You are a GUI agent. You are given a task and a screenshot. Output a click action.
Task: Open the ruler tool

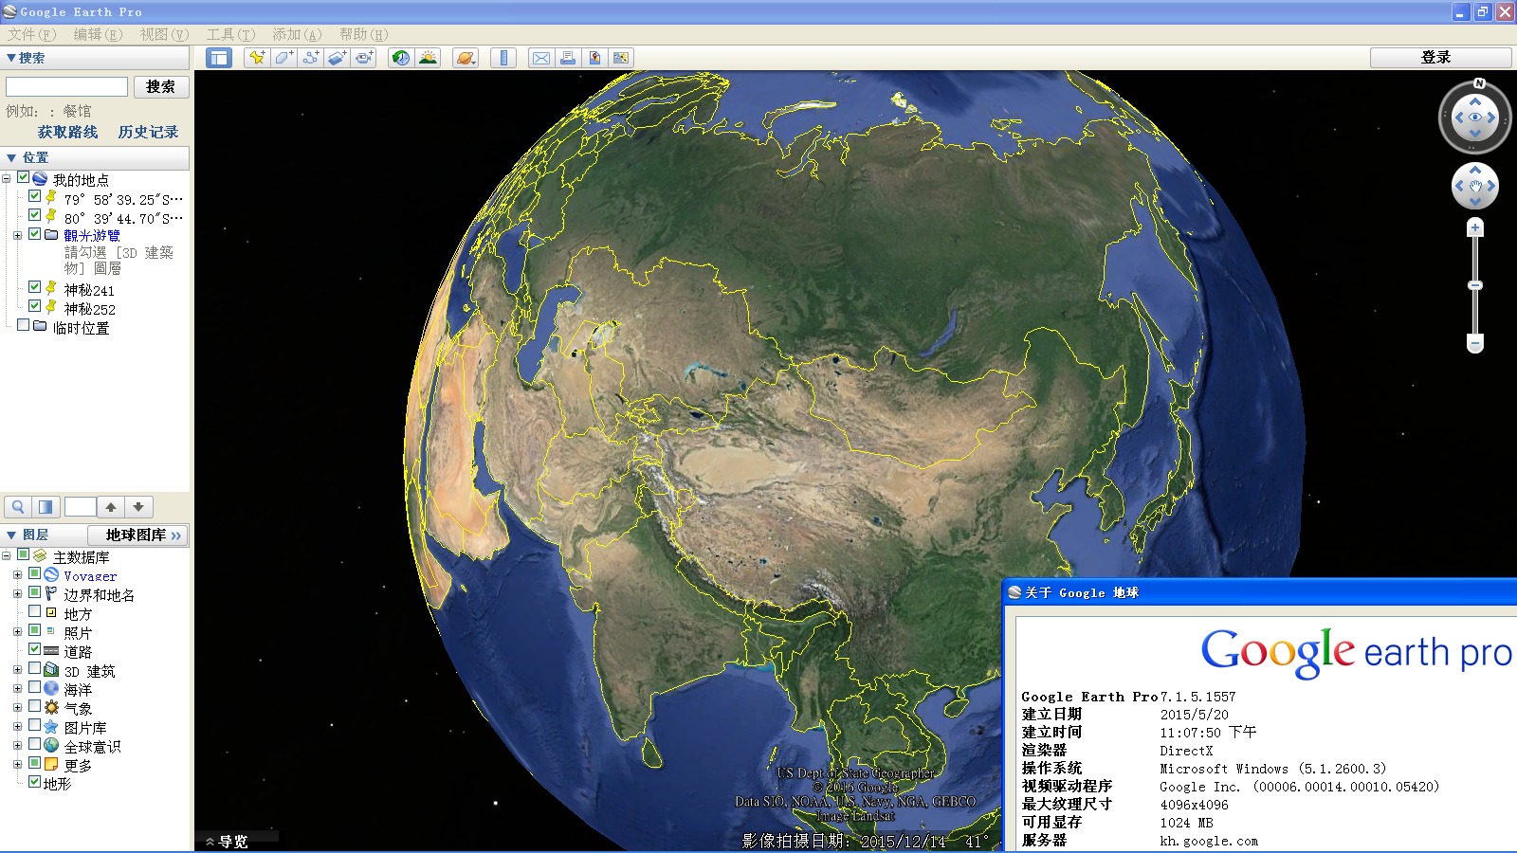pos(503,58)
